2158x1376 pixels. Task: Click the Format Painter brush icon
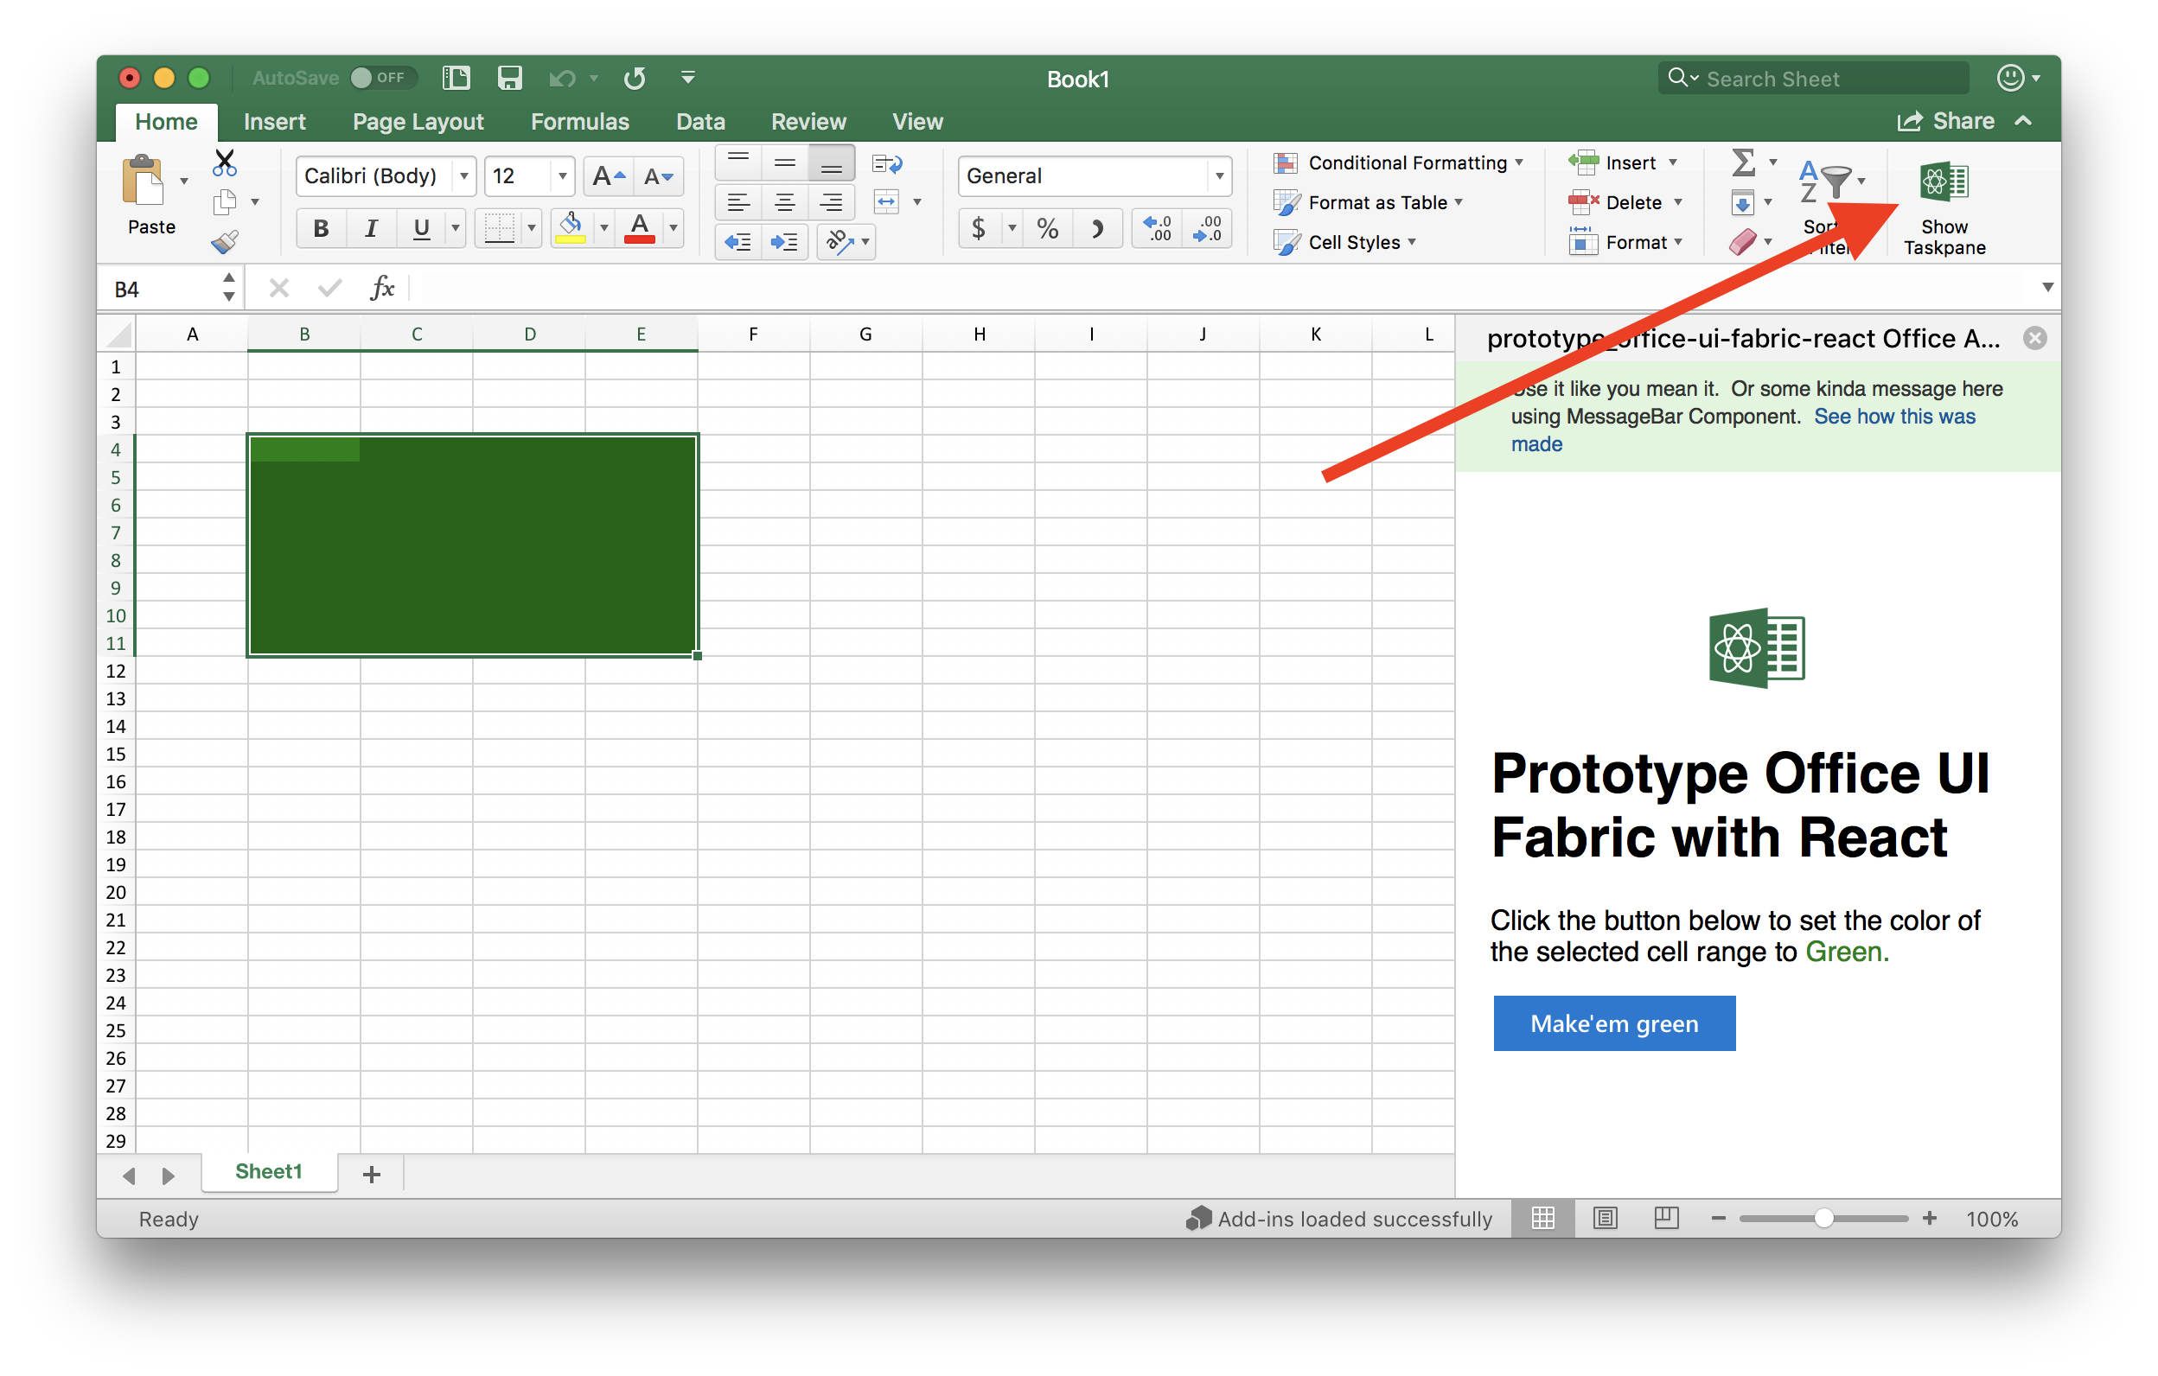pyautogui.click(x=224, y=242)
